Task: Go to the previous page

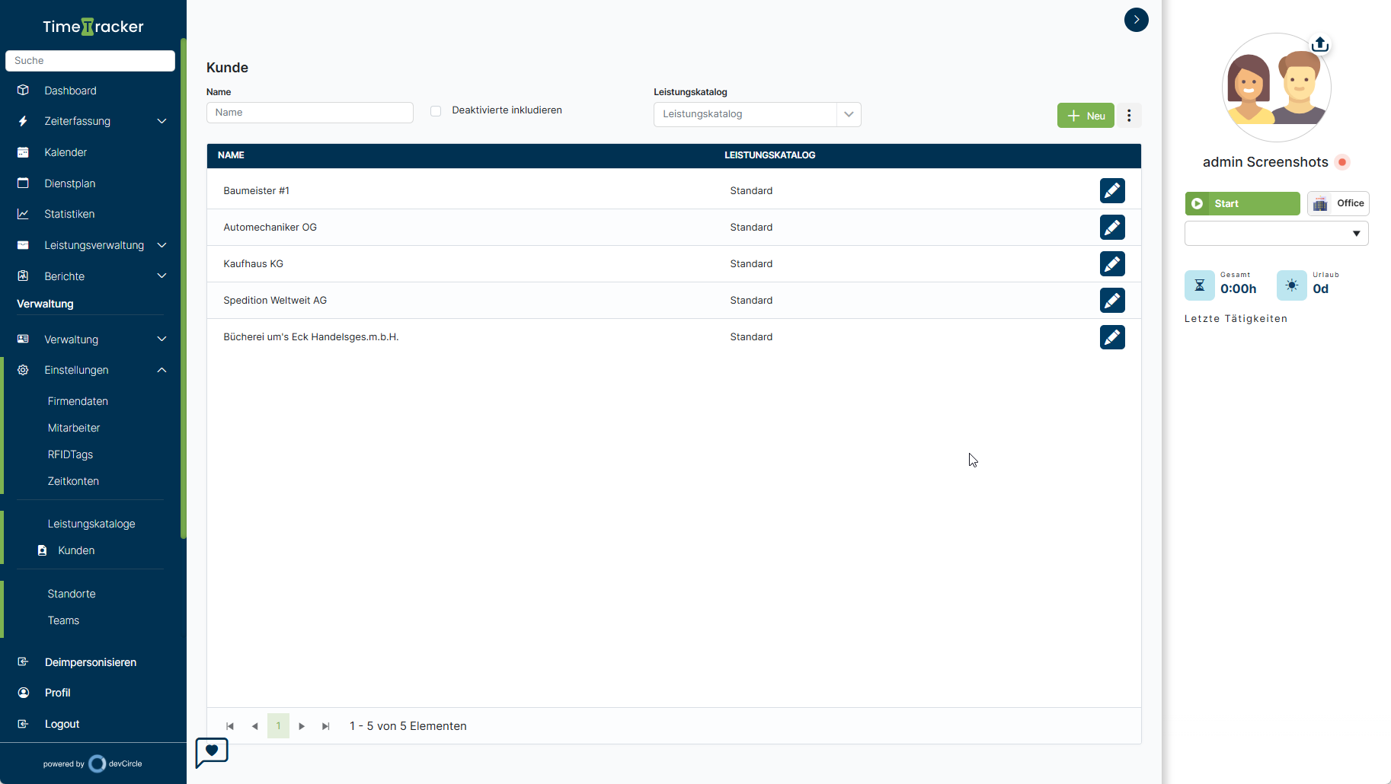Action: point(254,726)
